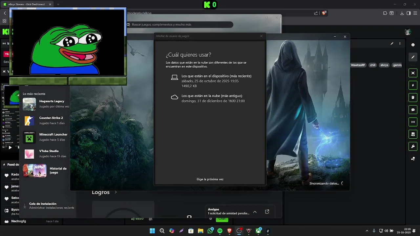Image resolution: width=420 pixels, height=236 pixels.
Task: Open Xbox app from taskbar
Action: coord(258,231)
